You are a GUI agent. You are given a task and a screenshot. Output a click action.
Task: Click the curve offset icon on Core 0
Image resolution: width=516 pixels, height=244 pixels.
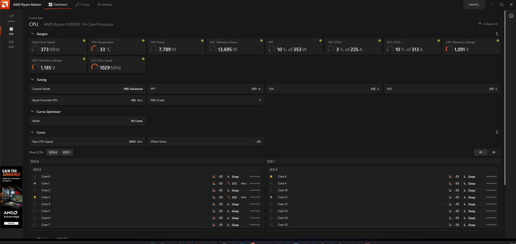point(214,176)
